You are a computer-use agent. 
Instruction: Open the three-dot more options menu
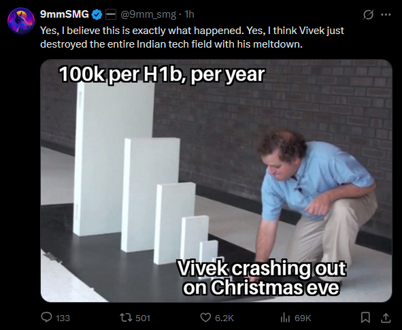386,14
